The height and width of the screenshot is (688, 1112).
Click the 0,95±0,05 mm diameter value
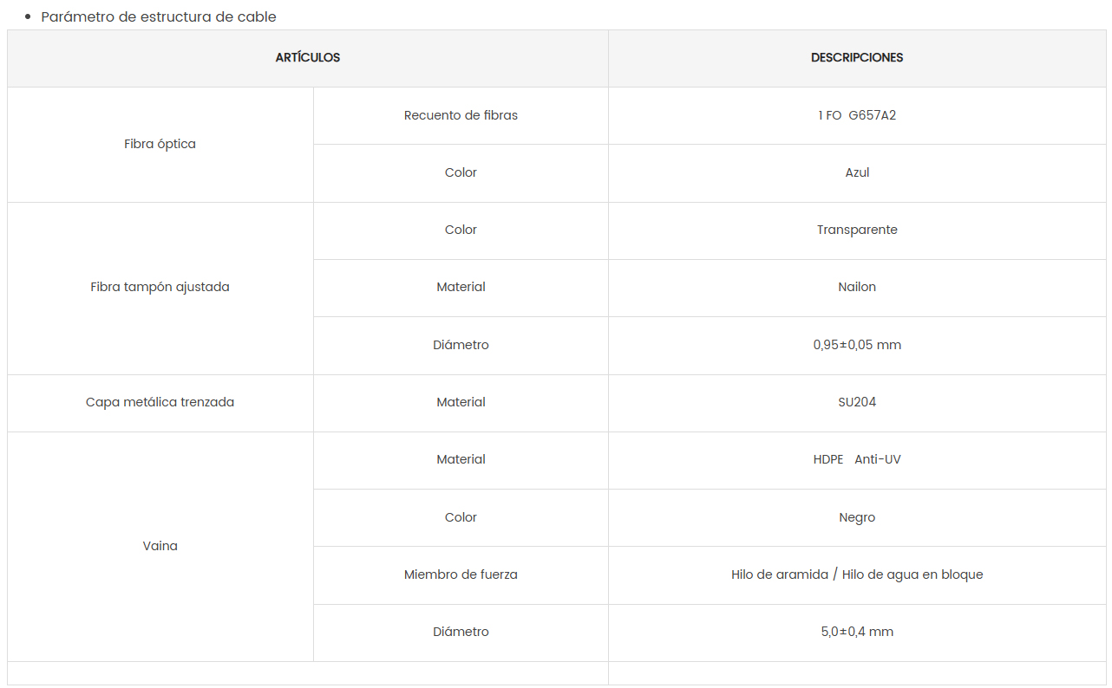point(857,345)
